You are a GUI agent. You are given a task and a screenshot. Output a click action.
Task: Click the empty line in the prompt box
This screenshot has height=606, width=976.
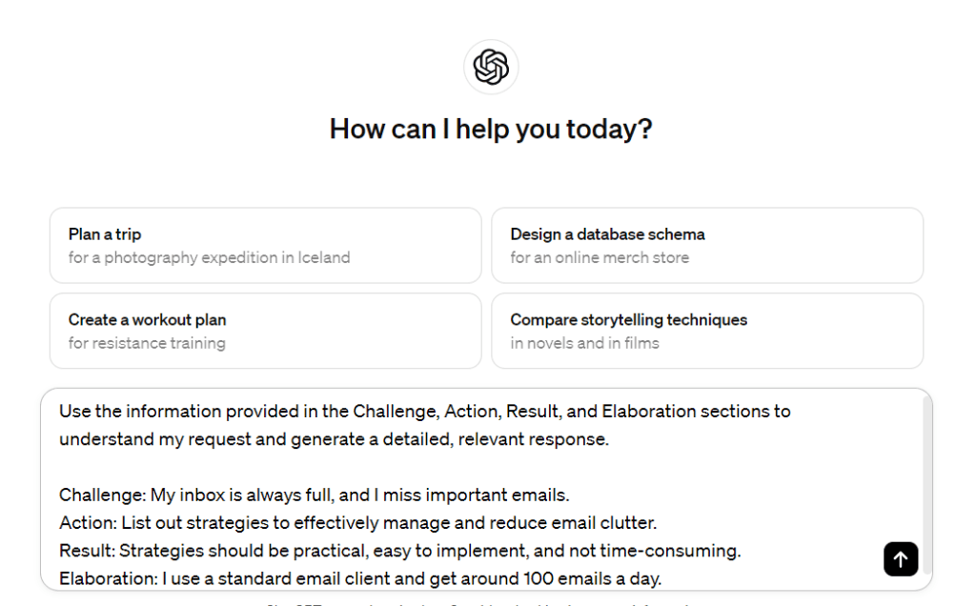coord(381,468)
